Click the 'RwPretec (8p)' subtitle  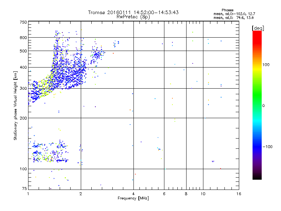coord(133,17)
